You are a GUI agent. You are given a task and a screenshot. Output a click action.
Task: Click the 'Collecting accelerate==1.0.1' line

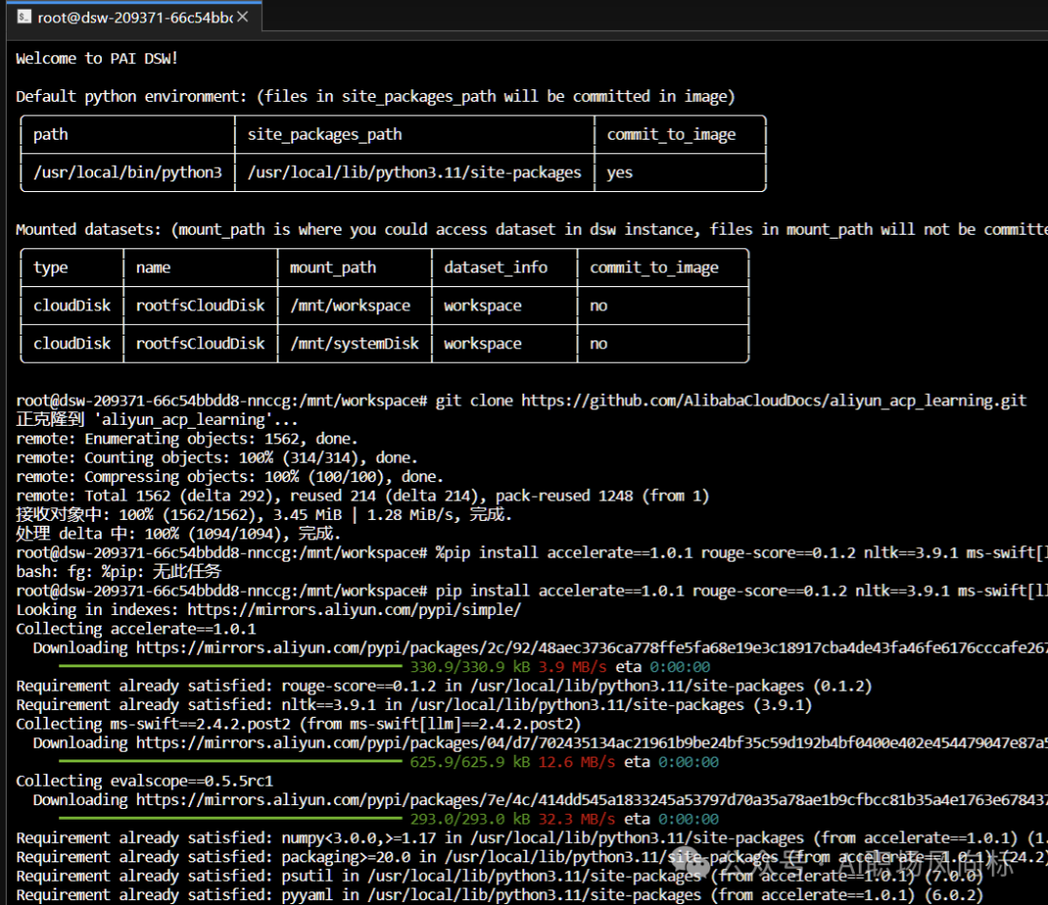136,629
